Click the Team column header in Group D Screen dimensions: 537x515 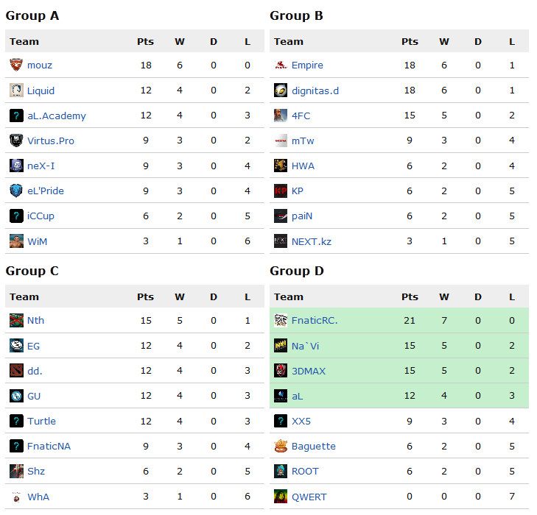click(x=289, y=297)
